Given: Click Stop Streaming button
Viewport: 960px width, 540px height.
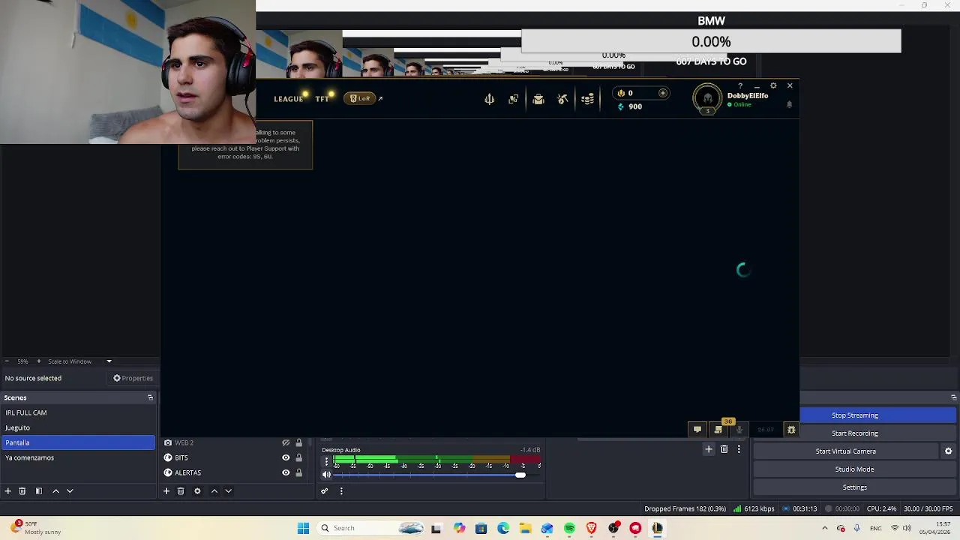Looking at the screenshot, I should tap(854, 415).
